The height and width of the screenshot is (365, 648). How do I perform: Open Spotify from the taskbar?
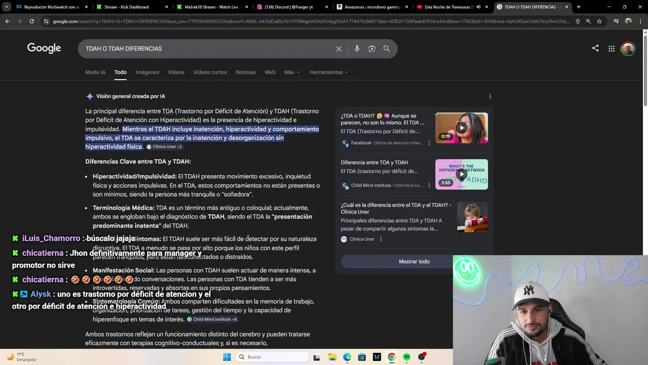(407, 357)
